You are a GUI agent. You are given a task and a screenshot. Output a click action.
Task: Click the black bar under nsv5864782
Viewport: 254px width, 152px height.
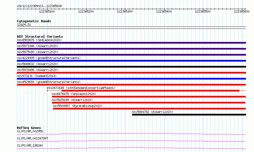click(189, 115)
